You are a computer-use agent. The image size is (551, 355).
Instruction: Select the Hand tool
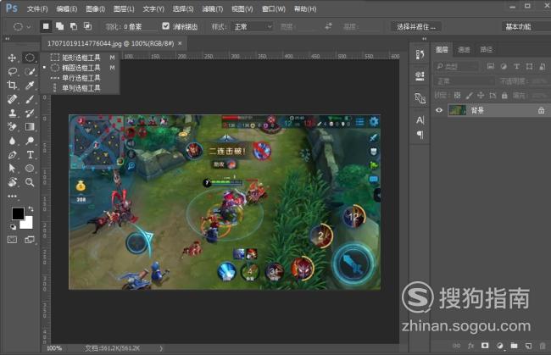[x=13, y=182]
